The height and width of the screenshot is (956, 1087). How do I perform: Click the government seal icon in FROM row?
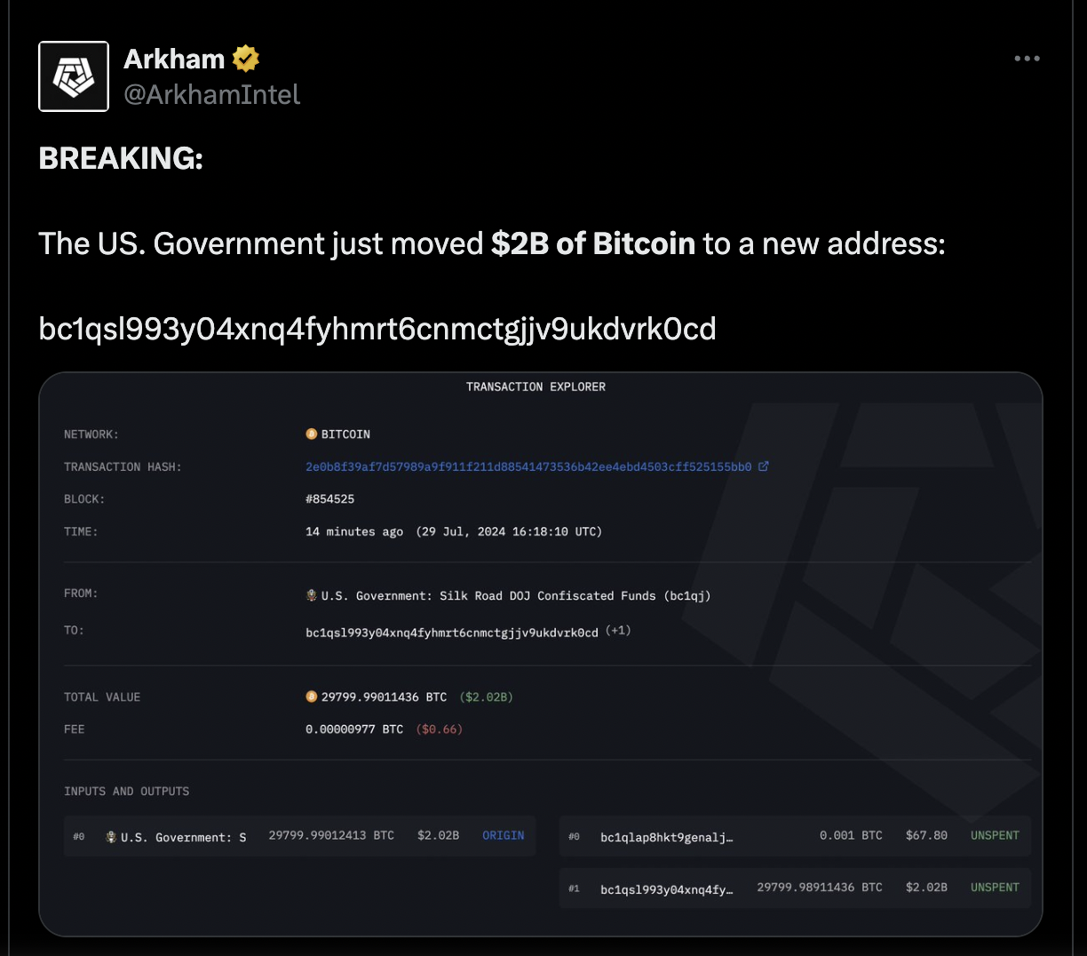(x=312, y=596)
